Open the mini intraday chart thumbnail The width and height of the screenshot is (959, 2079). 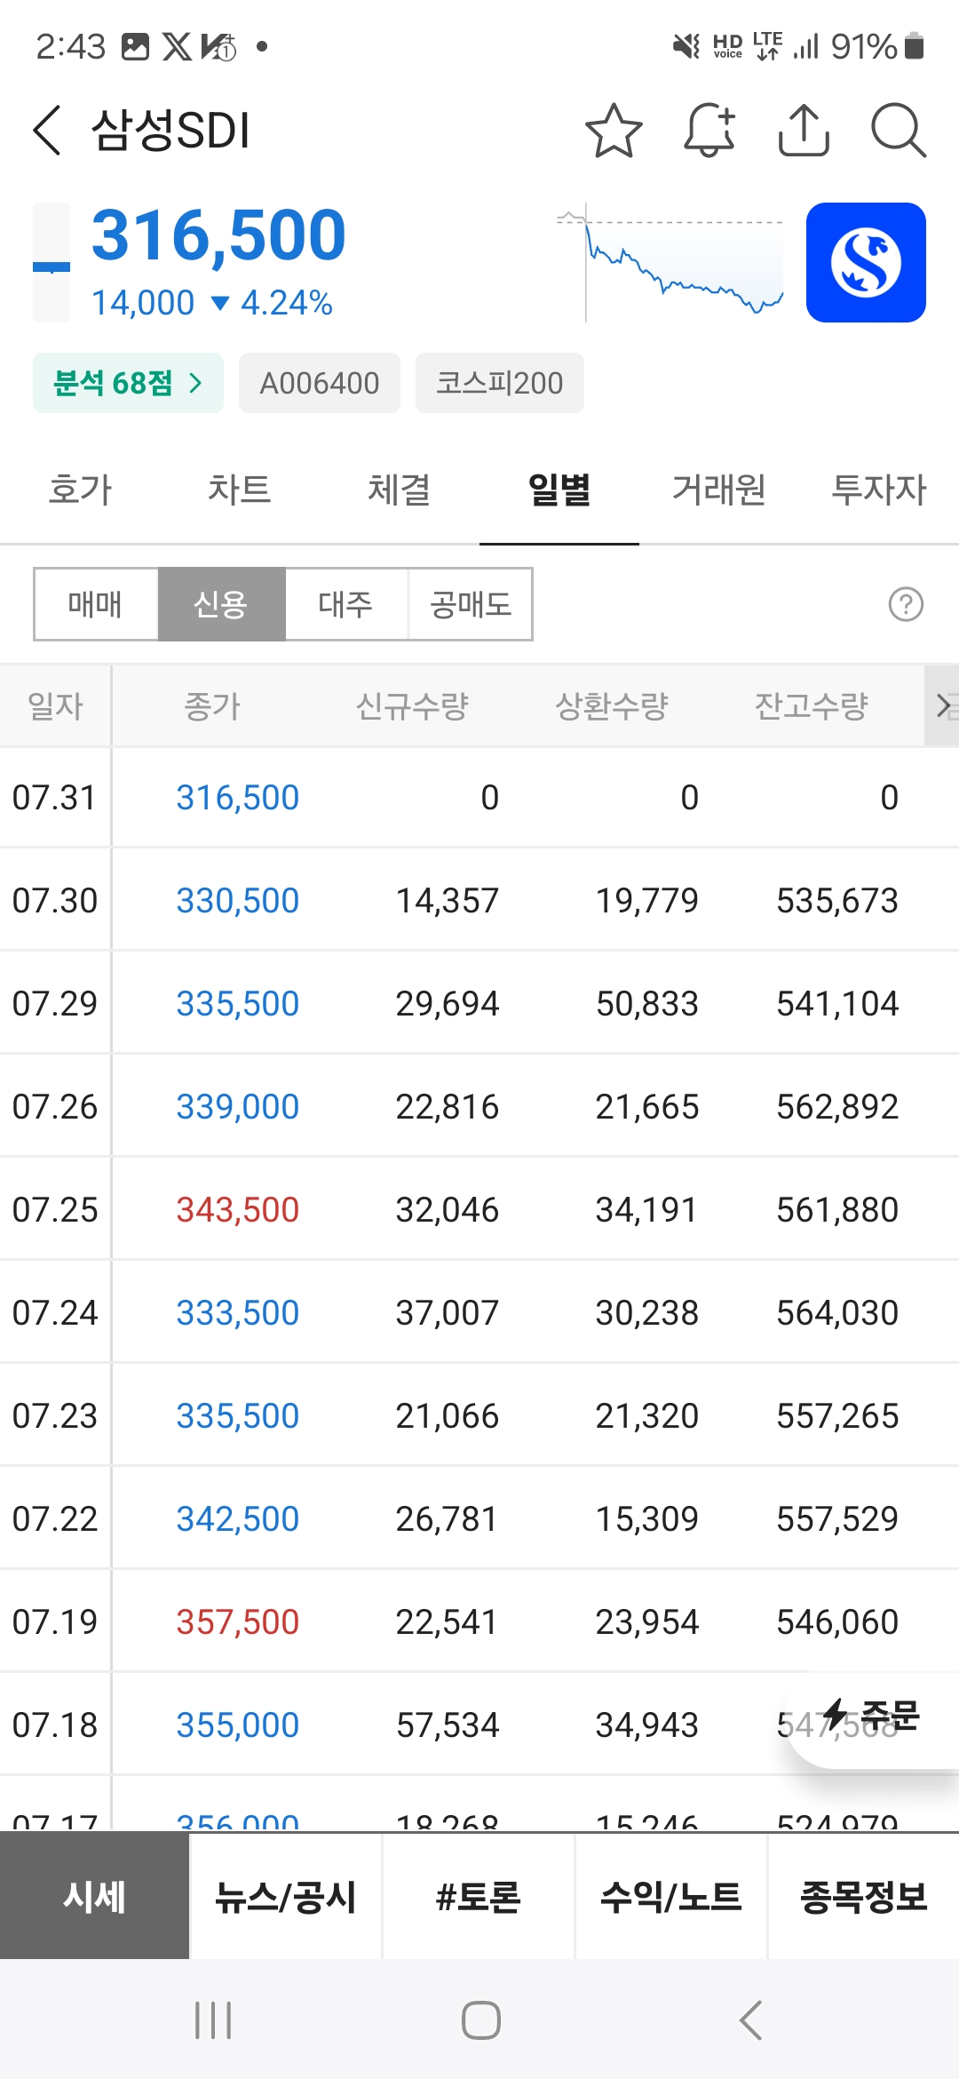point(670,262)
